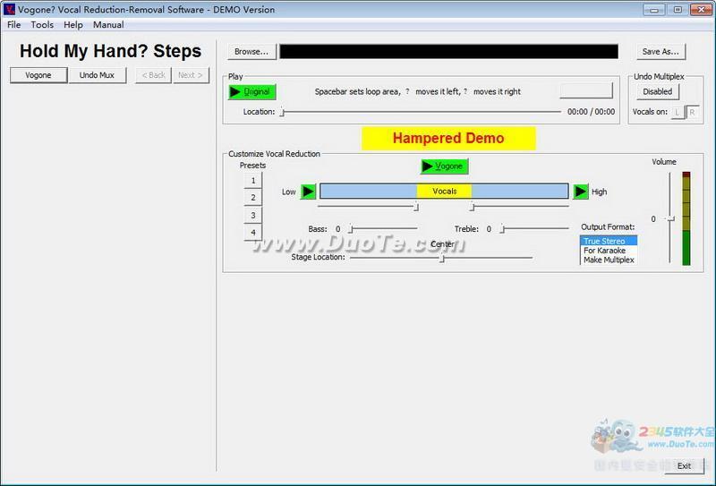Click the disabled Back button
The height and width of the screenshot is (486, 716).
(x=153, y=75)
